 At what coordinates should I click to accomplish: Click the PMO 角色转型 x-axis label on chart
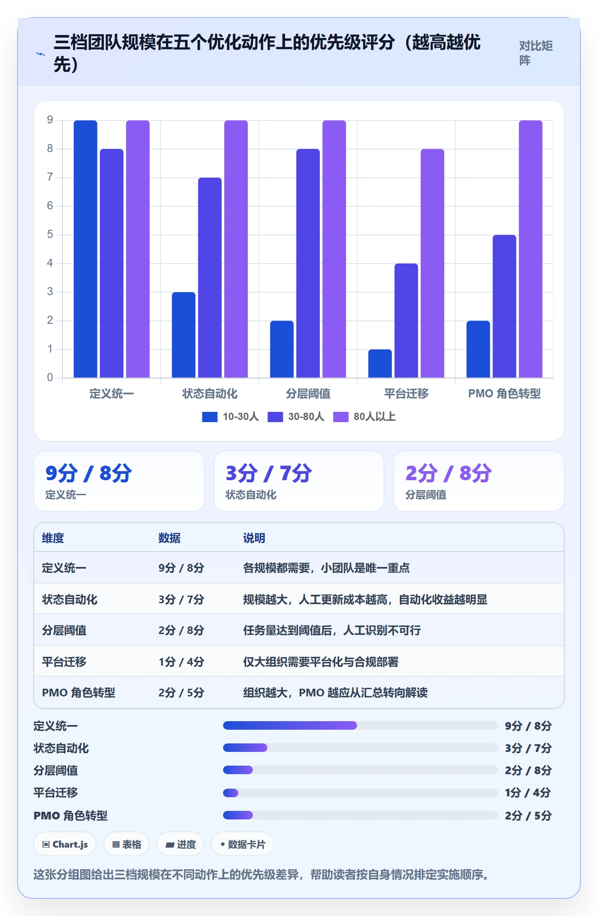click(504, 393)
